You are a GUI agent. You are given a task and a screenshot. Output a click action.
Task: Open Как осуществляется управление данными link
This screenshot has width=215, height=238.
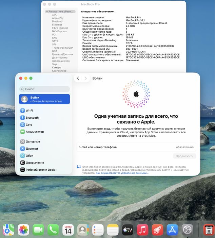[x=122, y=173]
